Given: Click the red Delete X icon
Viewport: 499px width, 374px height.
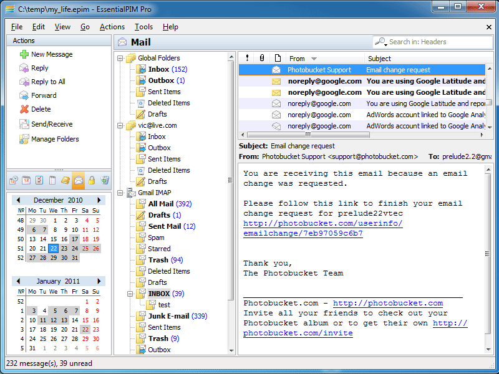Looking at the screenshot, I should [x=24, y=109].
